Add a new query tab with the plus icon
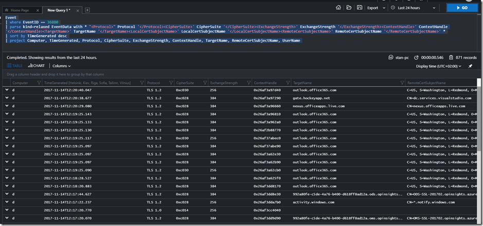 point(87,10)
